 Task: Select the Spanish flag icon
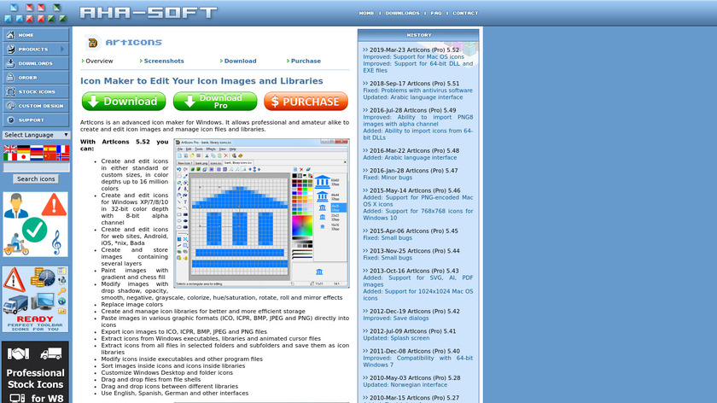pos(50,149)
